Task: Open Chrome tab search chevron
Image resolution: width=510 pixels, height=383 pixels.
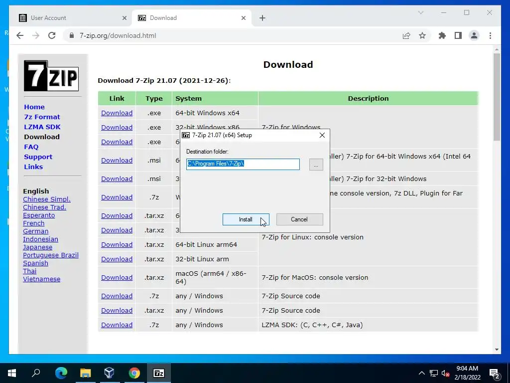Action: (420, 12)
